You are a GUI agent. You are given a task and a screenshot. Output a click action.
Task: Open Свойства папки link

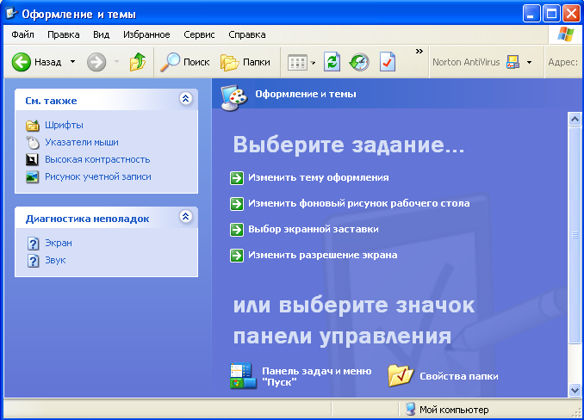click(x=459, y=376)
